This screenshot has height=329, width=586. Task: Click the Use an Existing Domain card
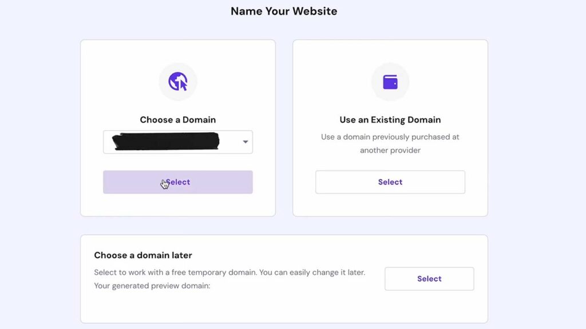tap(390, 128)
